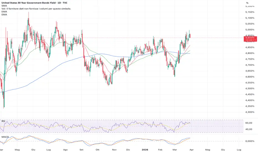Click the 4,700% price axis label
This screenshot has width=258, height=152.
pos(250,65)
